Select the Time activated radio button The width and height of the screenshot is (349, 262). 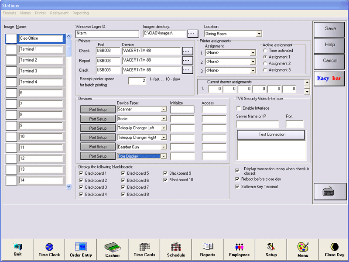click(265, 51)
